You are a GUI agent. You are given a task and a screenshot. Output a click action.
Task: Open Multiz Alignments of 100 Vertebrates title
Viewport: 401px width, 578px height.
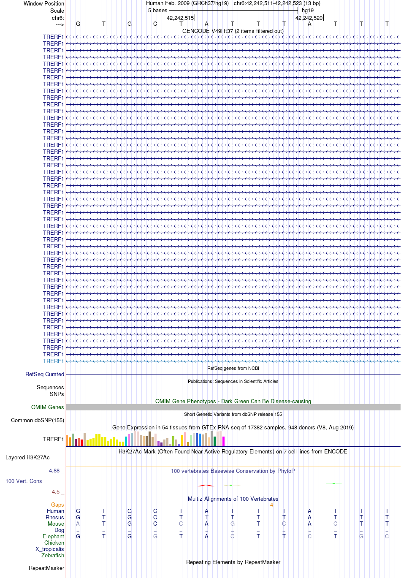[233, 499]
